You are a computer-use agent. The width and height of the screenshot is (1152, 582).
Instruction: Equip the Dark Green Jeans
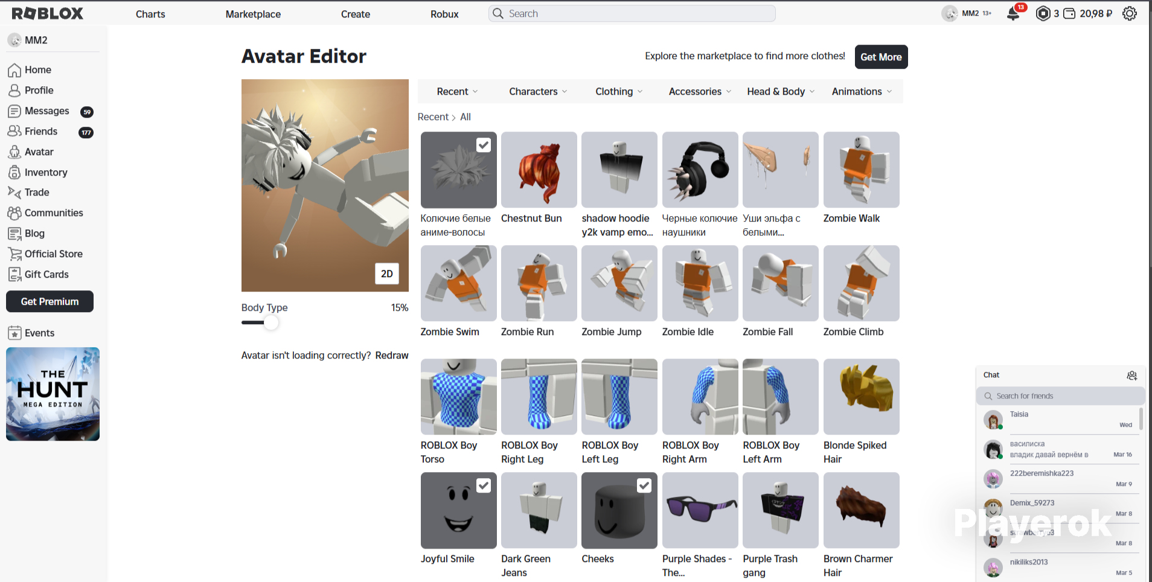coord(539,511)
